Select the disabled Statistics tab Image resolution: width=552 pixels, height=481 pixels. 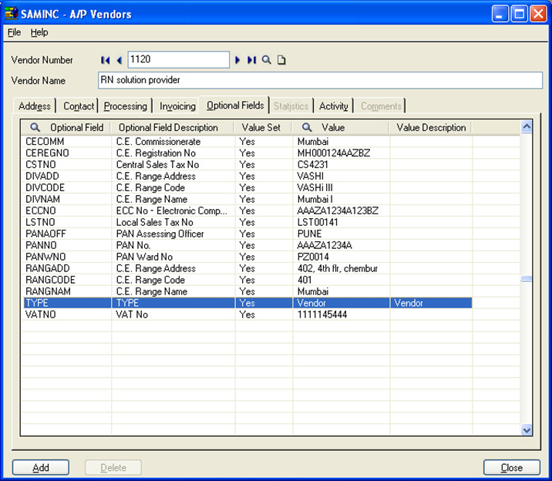click(291, 106)
